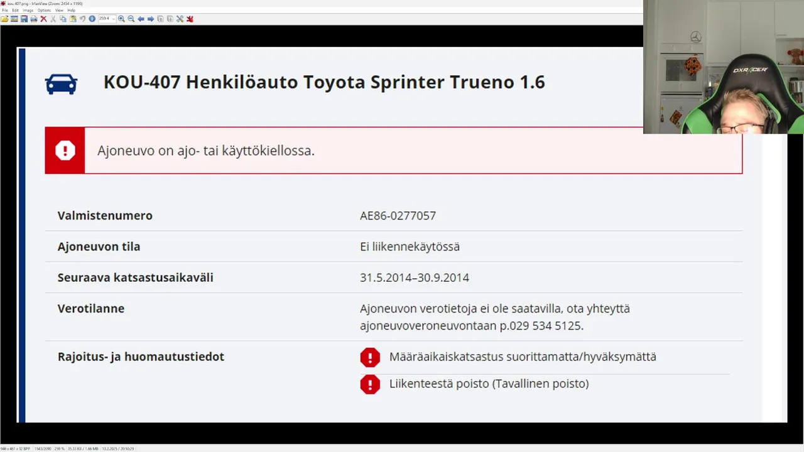Print the image using the printer icon
This screenshot has width=804, height=452.
tap(34, 19)
